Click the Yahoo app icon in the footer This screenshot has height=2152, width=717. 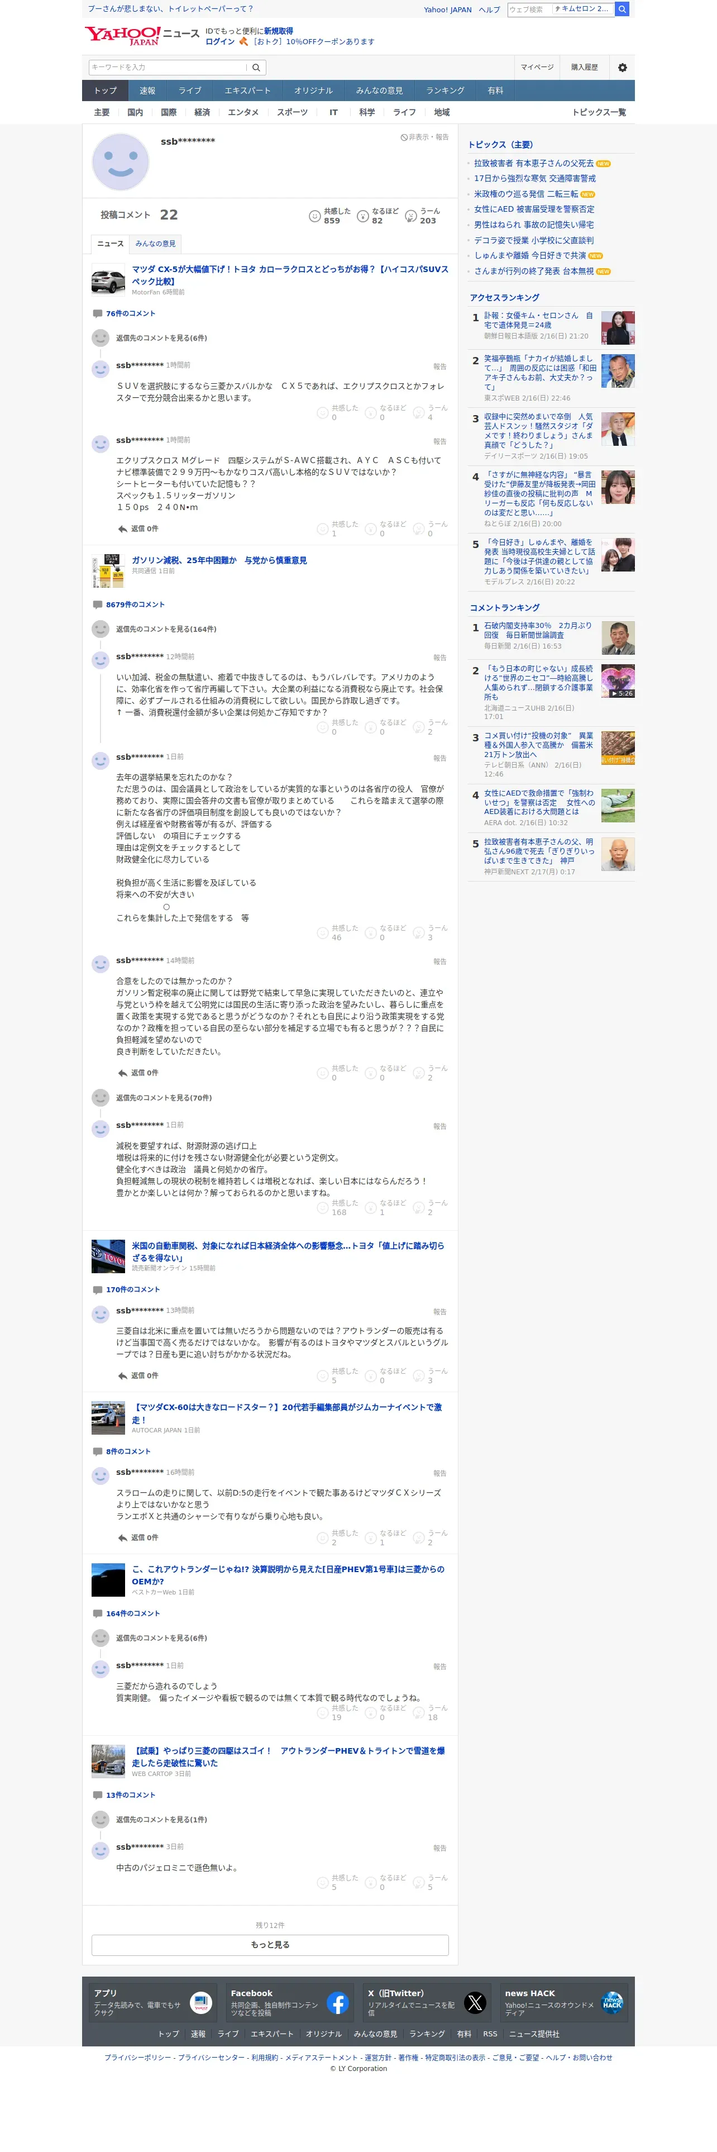(x=200, y=2002)
